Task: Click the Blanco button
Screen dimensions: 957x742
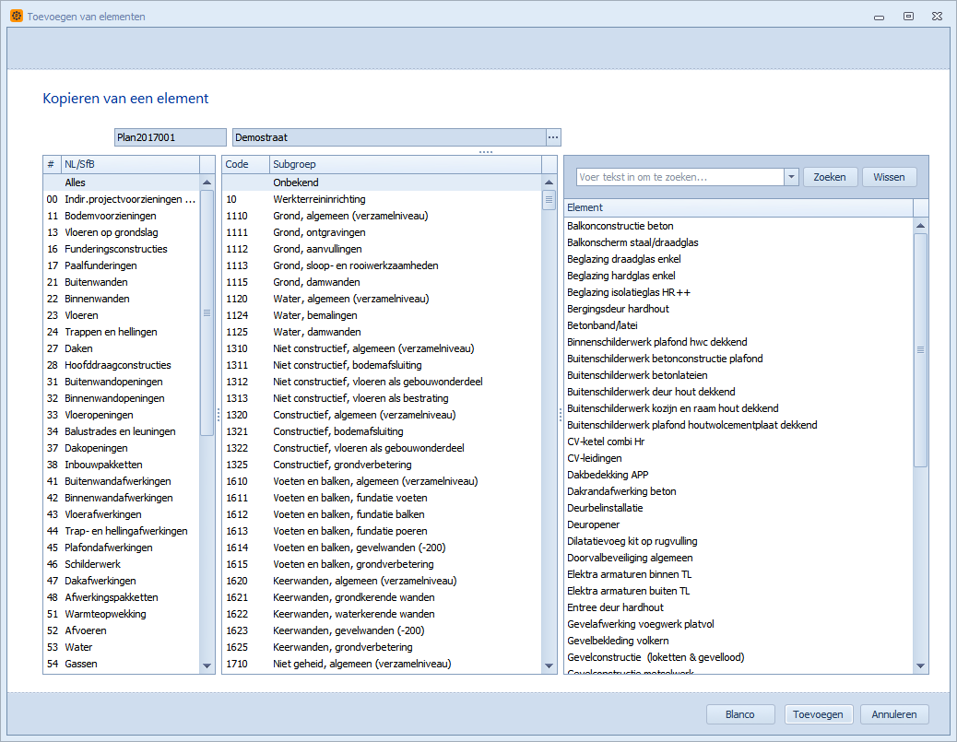Action: point(740,714)
